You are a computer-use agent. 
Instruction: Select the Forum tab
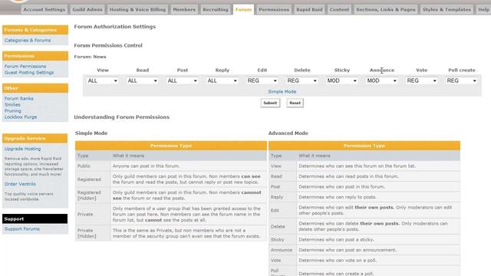[244, 9]
